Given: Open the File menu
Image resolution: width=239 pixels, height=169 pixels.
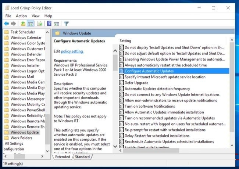Looking at the screenshot, I should pos(8,16).
